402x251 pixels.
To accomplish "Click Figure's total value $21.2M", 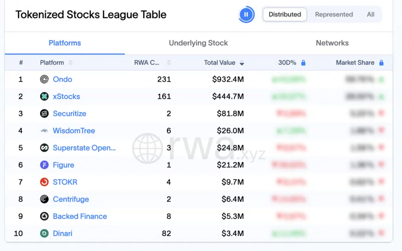I will click(230, 165).
